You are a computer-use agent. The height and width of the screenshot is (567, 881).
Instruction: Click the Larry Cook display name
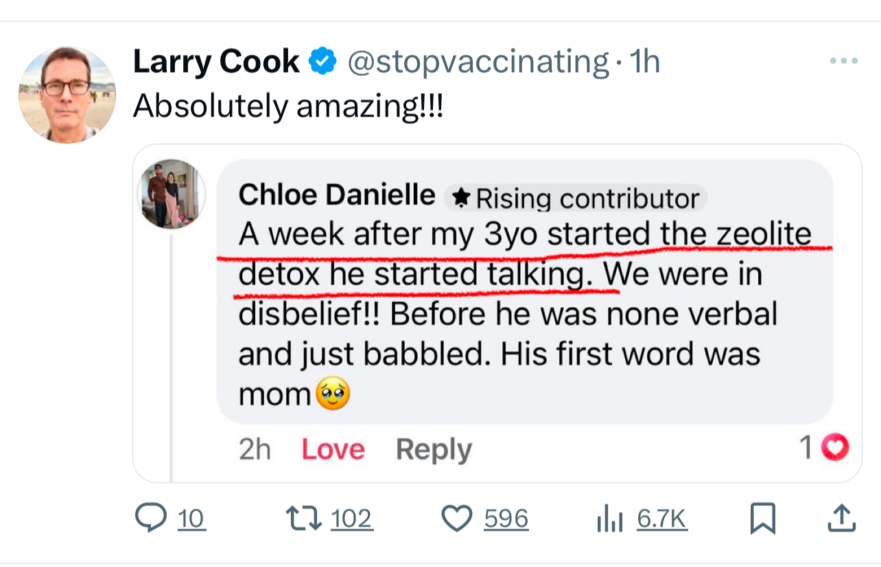215,62
